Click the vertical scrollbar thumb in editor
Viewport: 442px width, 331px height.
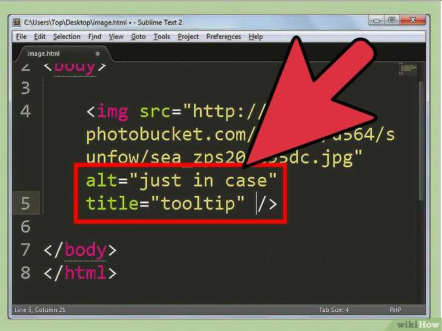pos(421,141)
